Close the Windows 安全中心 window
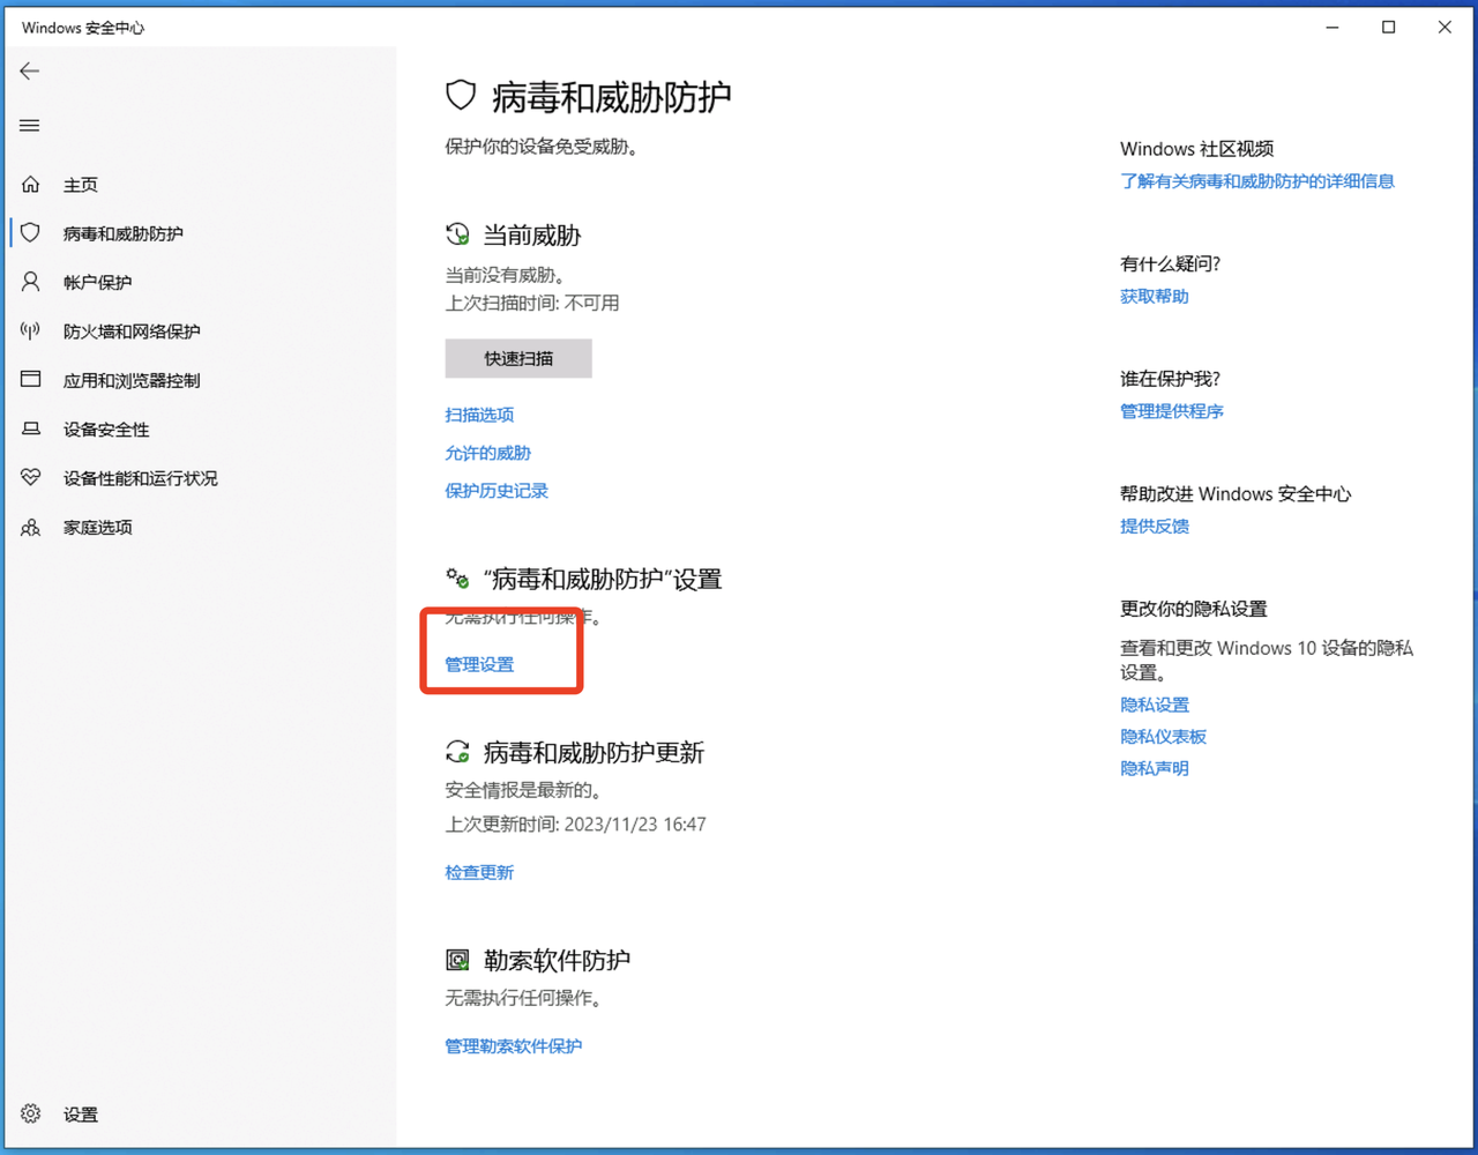 coord(1445,27)
